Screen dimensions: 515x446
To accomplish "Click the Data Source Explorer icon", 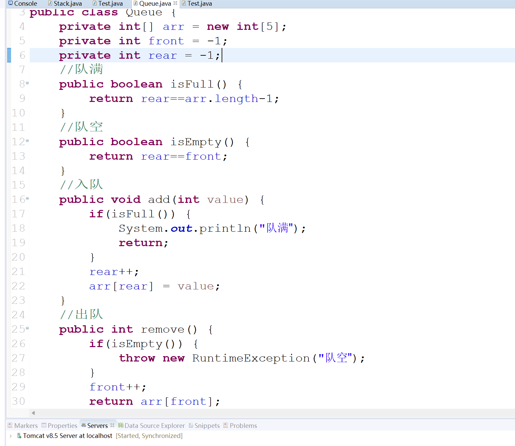I will (x=121, y=425).
